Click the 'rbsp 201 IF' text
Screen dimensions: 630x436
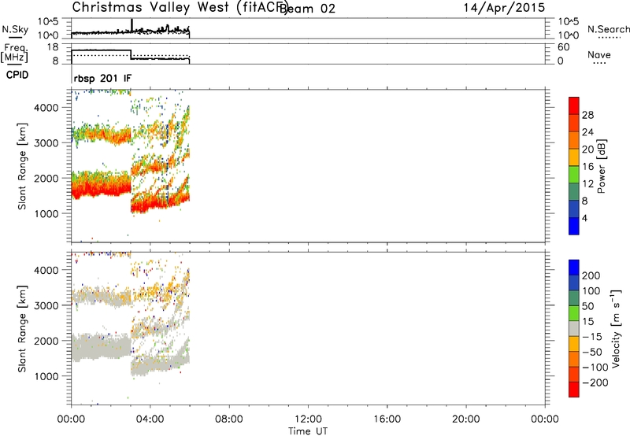tap(102, 78)
